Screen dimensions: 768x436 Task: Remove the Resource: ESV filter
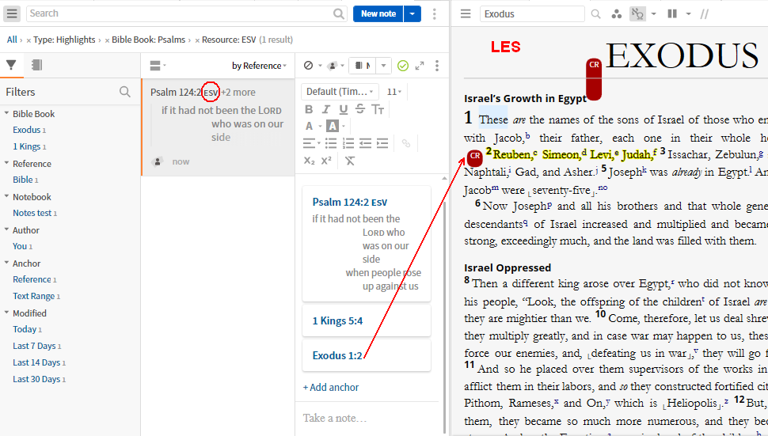tap(197, 40)
